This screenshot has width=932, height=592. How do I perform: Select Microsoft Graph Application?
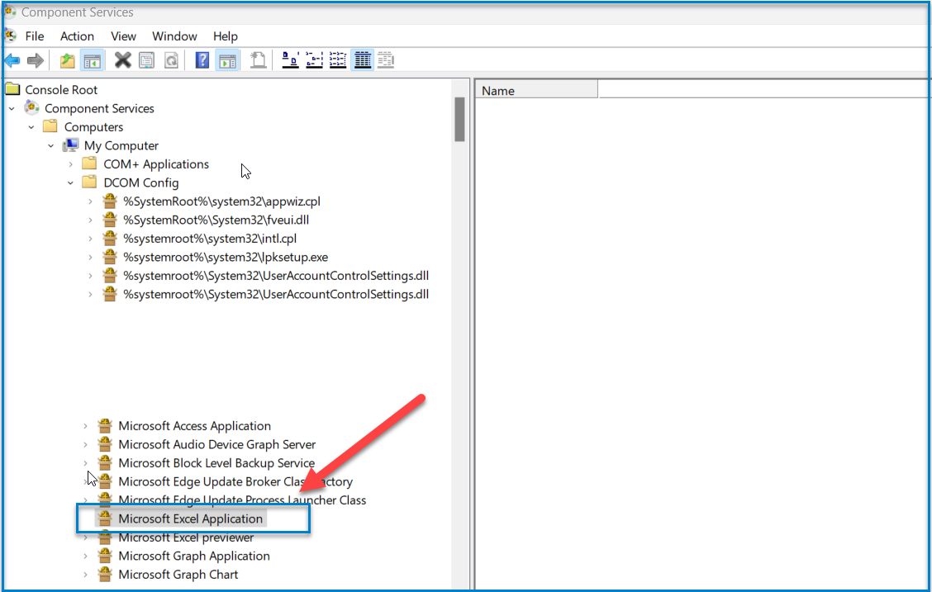click(194, 556)
